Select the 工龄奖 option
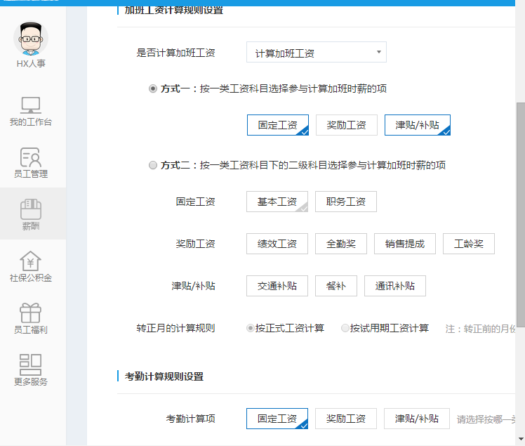 click(469, 244)
